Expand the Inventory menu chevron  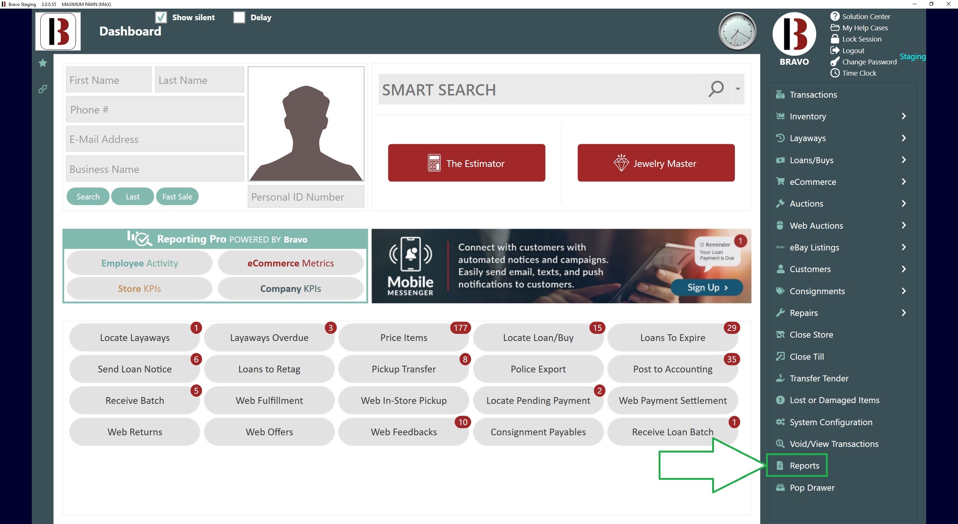tap(904, 116)
